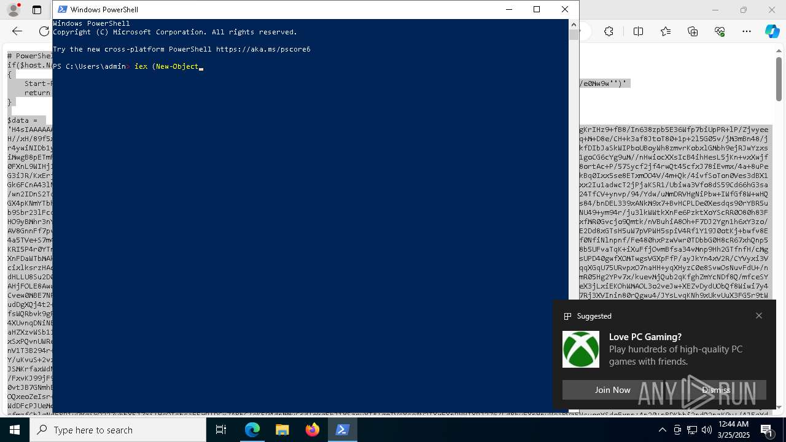Go back in the Edge browser
Image resolution: width=786 pixels, height=442 pixels.
17,31
